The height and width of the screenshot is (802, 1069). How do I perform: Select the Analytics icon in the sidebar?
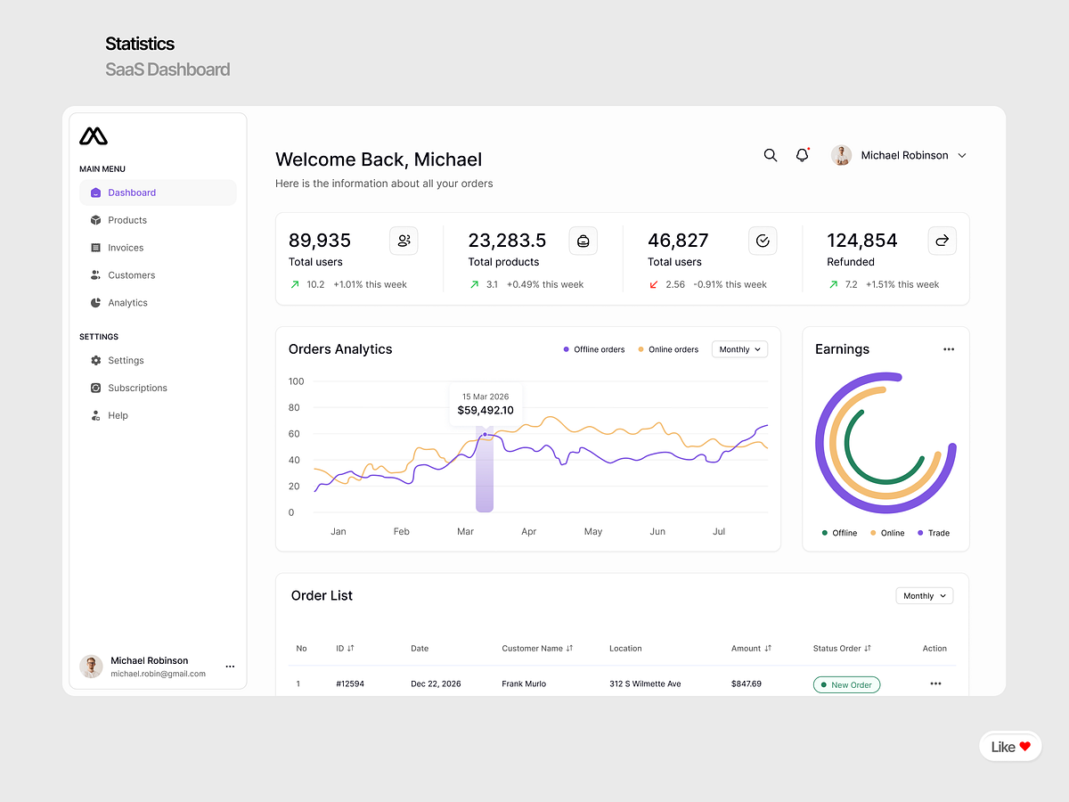click(96, 303)
